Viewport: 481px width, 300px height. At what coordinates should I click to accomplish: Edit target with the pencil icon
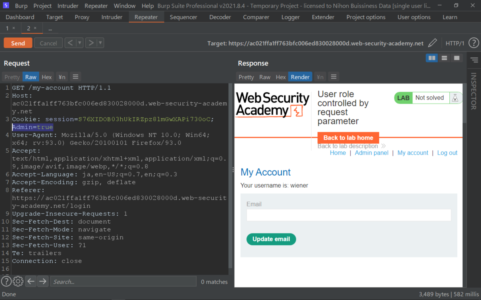tap(432, 43)
